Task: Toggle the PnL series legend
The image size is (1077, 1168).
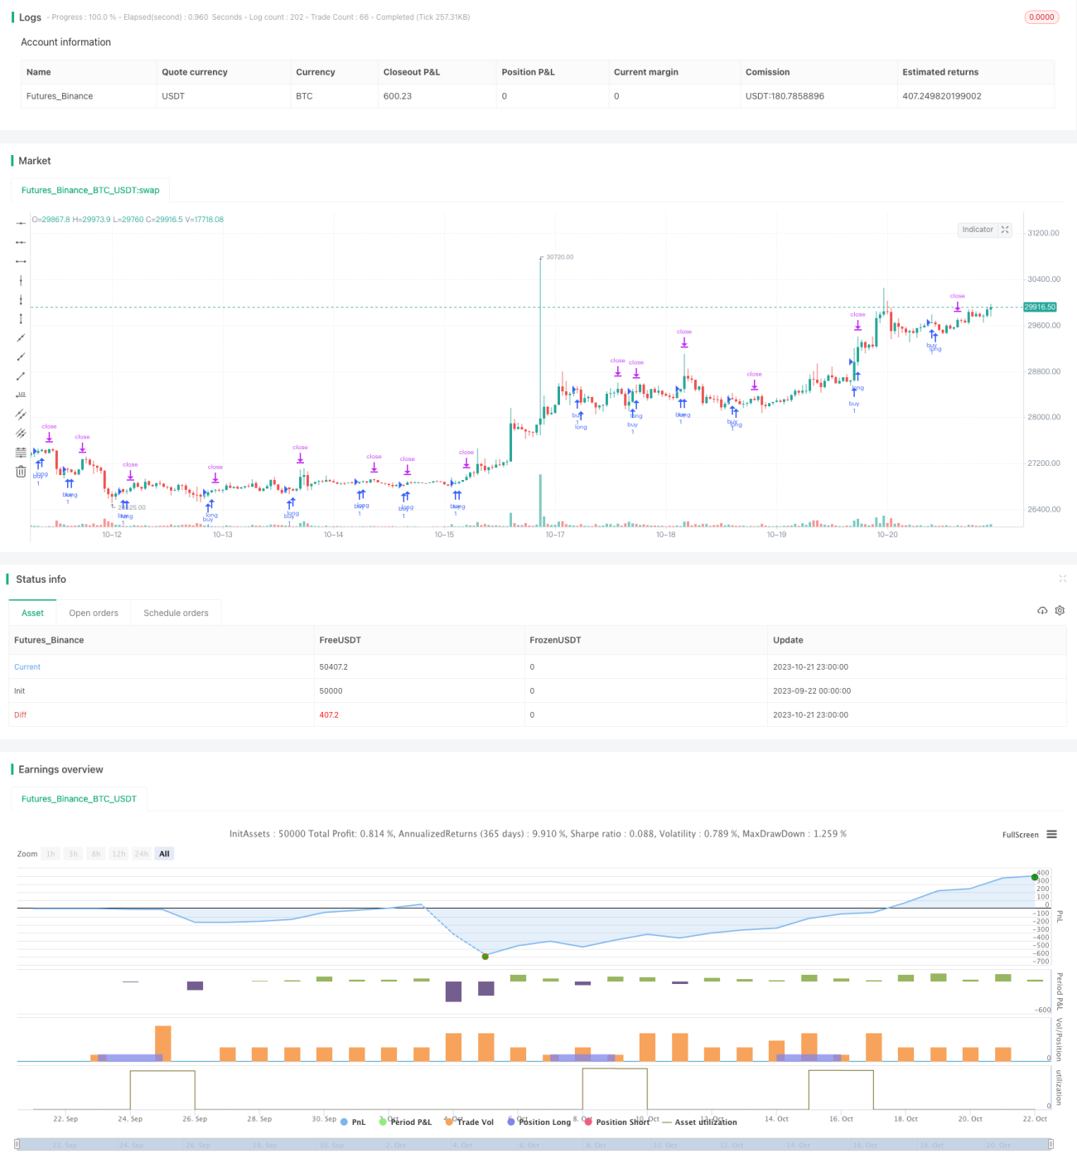Action: pos(353,1122)
